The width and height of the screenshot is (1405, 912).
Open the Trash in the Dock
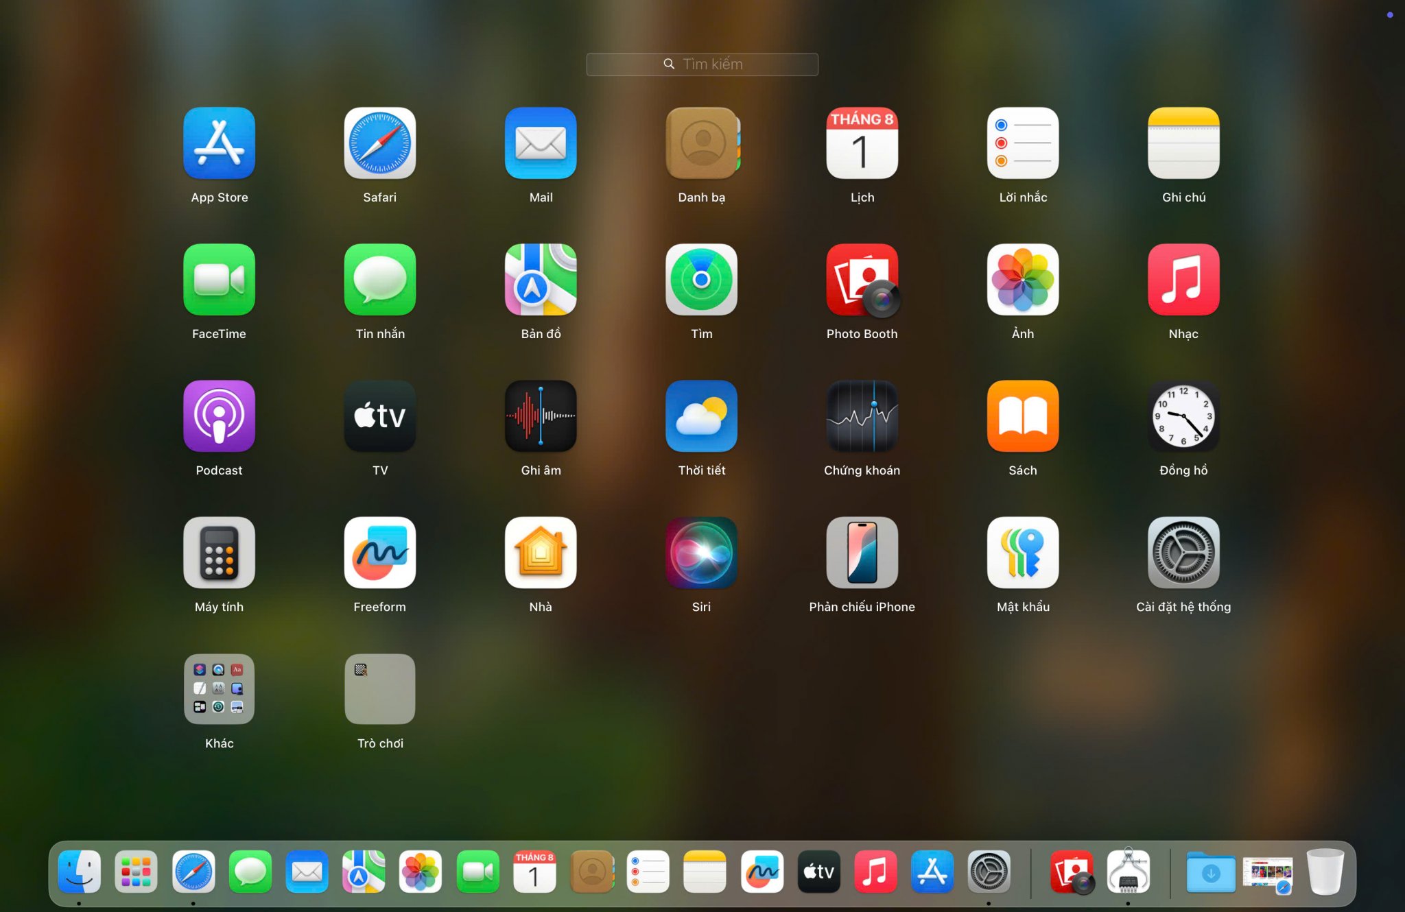1325,872
